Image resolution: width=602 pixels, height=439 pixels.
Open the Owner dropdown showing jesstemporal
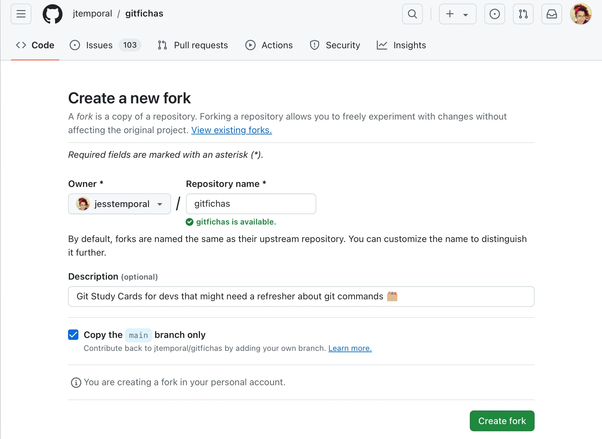point(119,204)
